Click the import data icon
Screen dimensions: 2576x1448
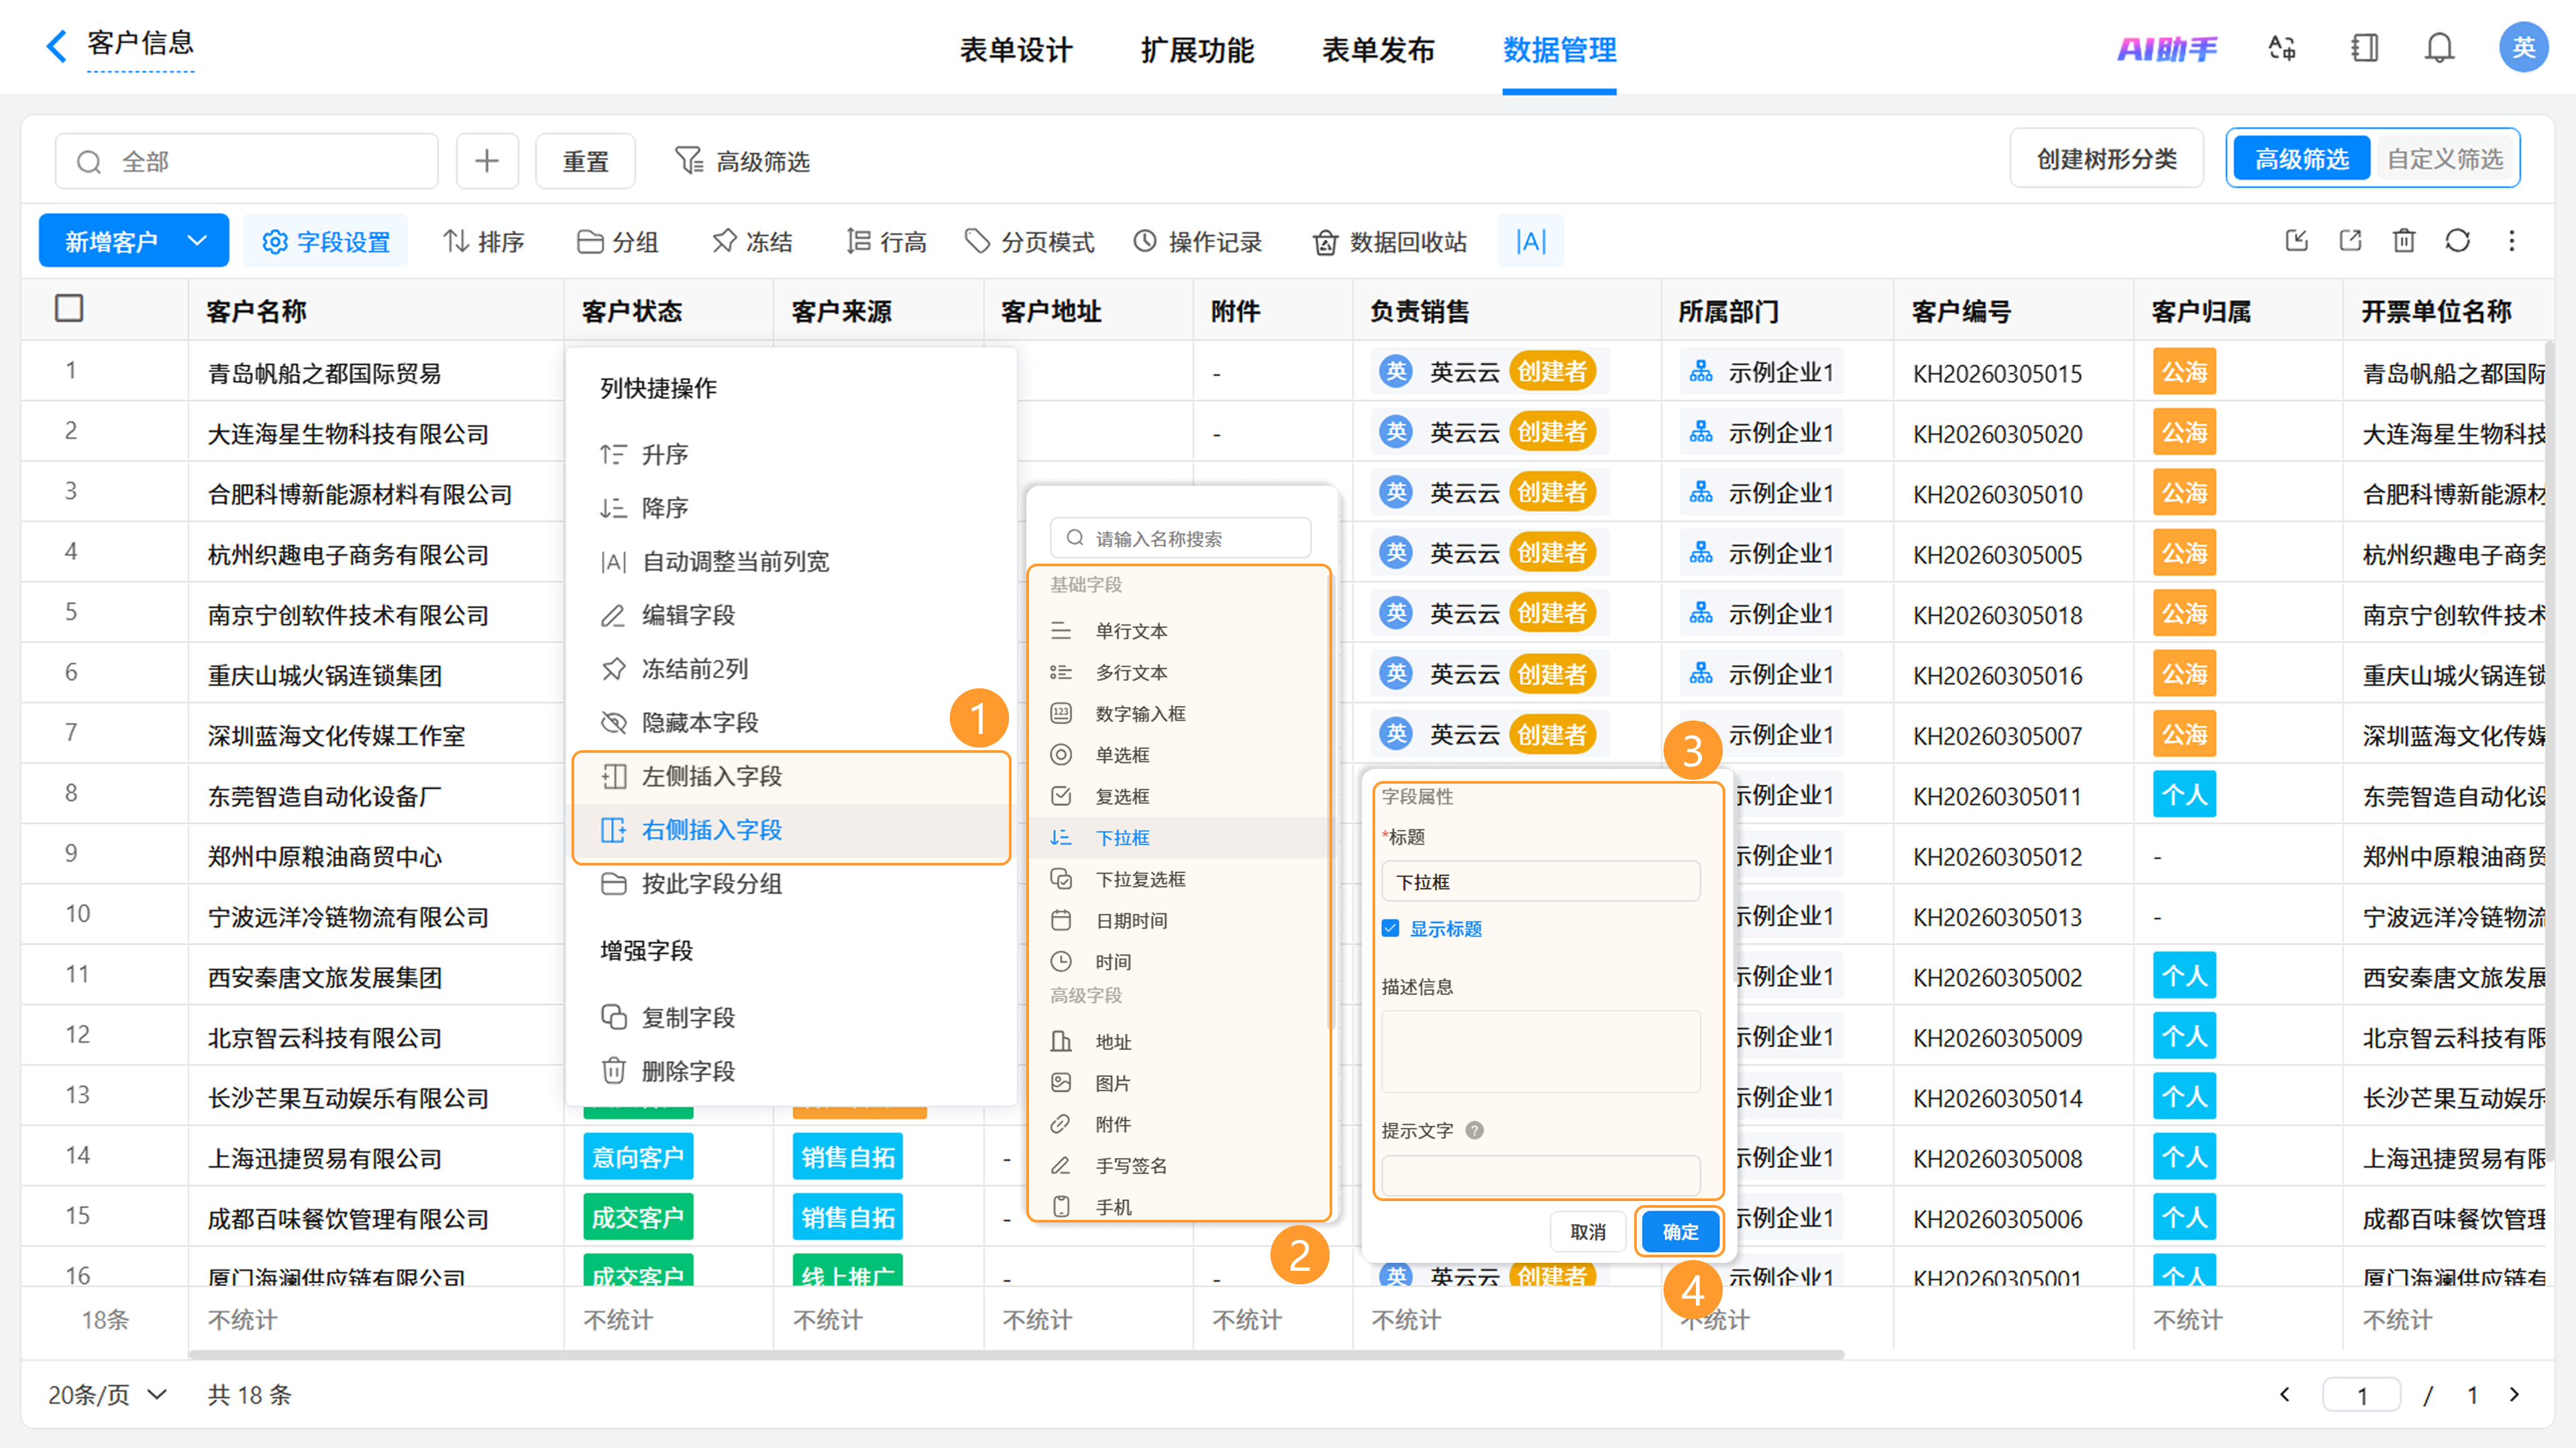pos(2297,241)
